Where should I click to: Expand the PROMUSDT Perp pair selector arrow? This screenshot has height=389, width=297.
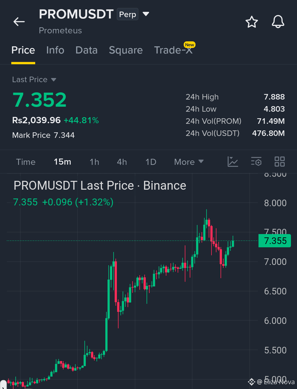point(146,14)
